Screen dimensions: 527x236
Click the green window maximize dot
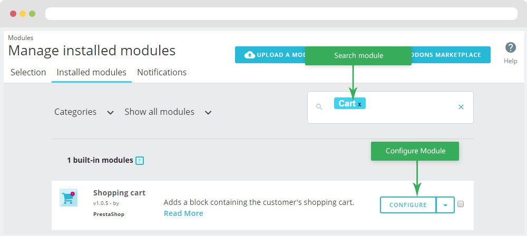tap(32, 13)
